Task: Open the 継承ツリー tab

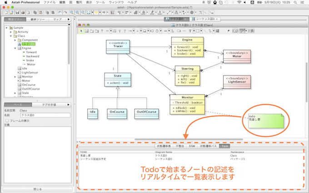Action: click(37, 20)
